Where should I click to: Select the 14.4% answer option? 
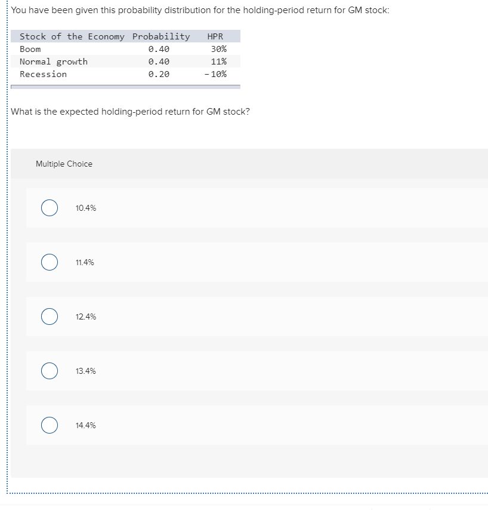coord(49,425)
